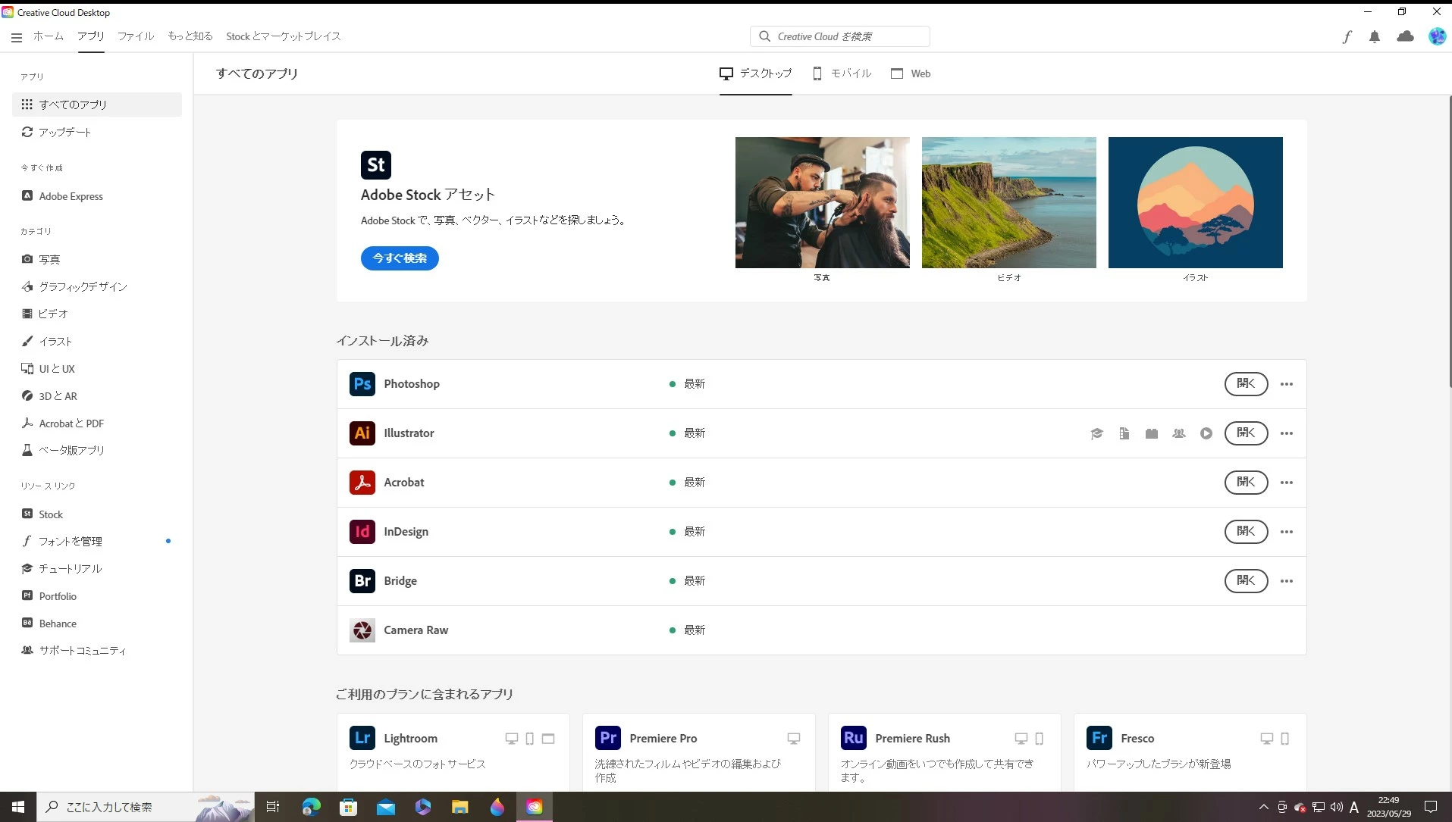Open the hamburger menu icon

tap(17, 36)
